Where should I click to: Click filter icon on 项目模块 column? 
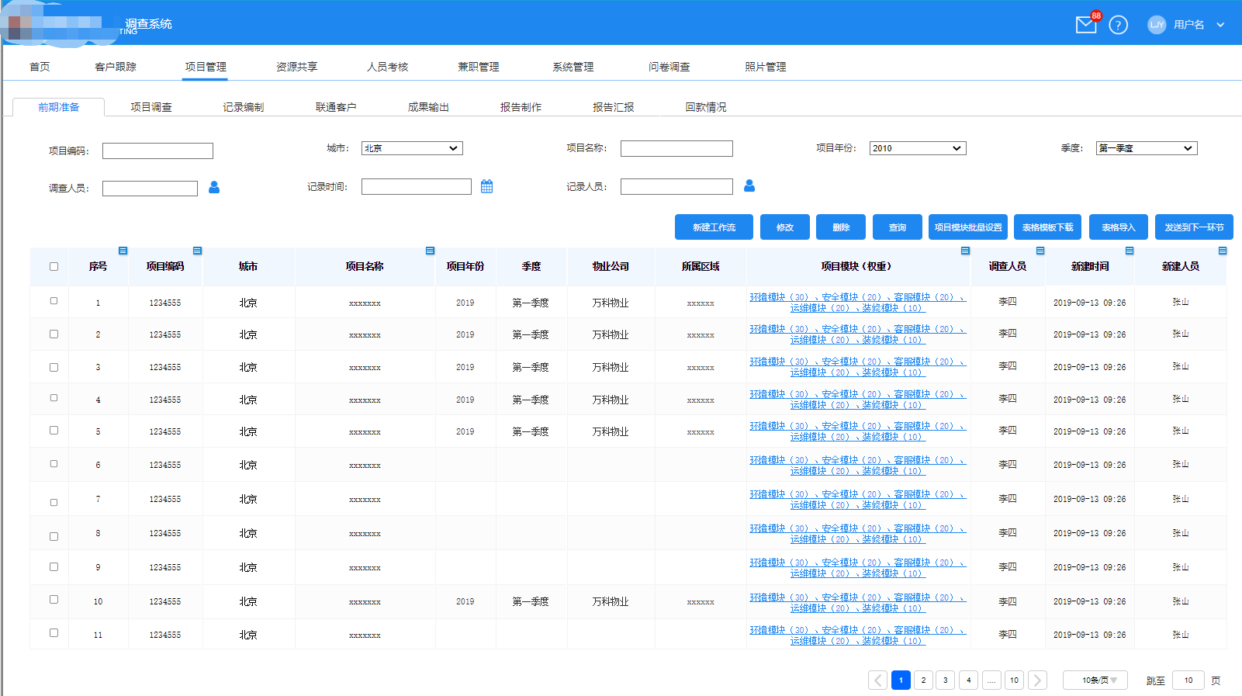[965, 251]
